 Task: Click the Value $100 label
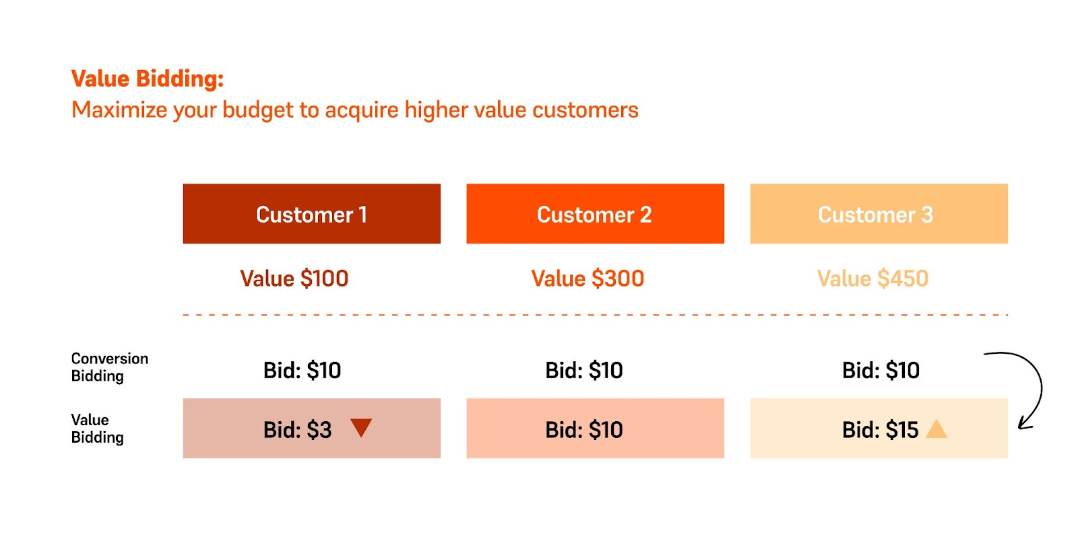point(294,279)
